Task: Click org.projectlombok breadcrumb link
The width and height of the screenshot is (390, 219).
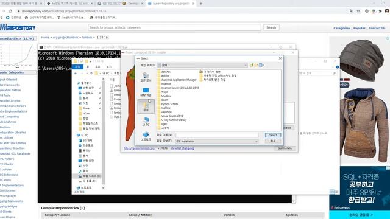Action: pyautogui.click(x=65, y=38)
